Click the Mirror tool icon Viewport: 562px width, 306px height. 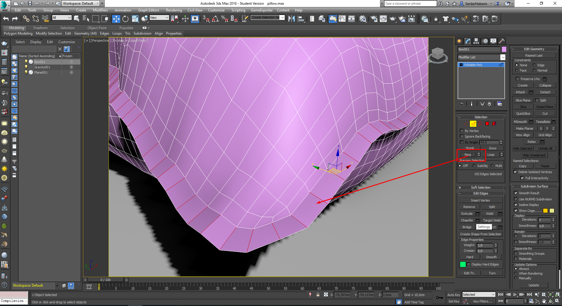pyautogui.click(x=291, y=19)
